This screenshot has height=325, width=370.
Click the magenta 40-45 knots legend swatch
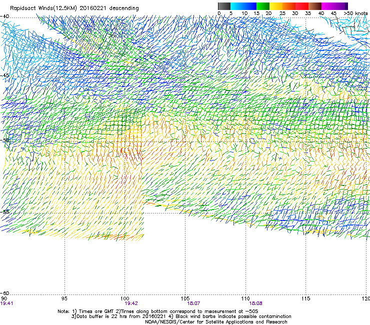tap(328, 6)
